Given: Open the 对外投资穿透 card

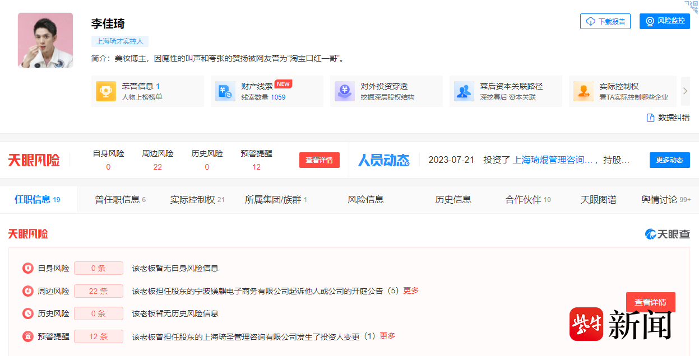Looking at the screenshot, I should [x=386, y=91].
